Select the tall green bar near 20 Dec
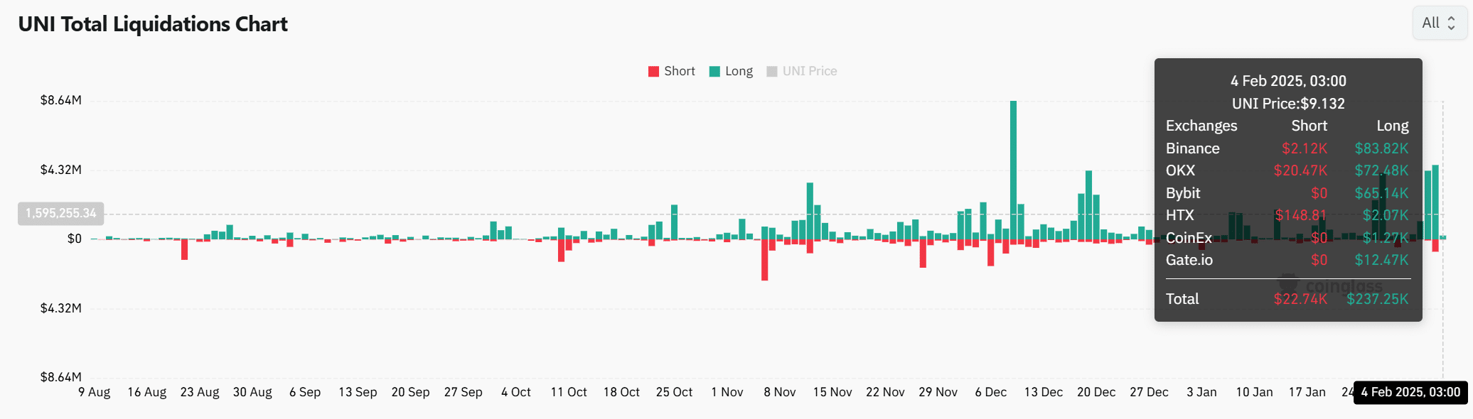Screen dimensions: 1473x419 pyautogui.click(x=1088, y=205)
